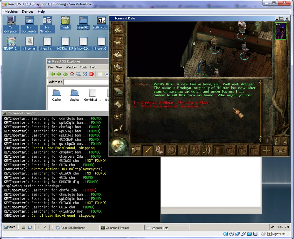The width and height of the screenshot is (294, 239).
Task: Click the Search magnifier in ReactOS Explorer
Action: click(78, 74)
